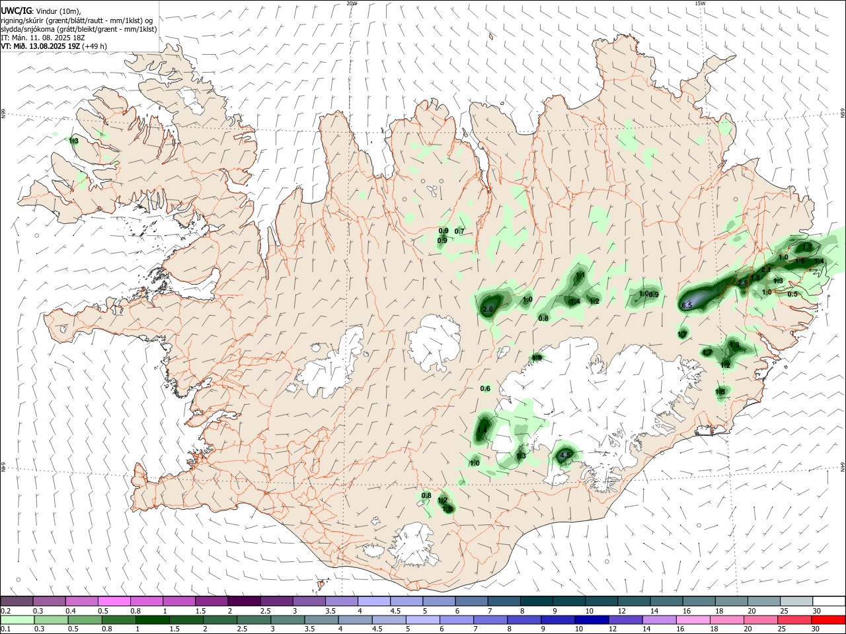Select the 'rigning/skúrir' legend description line
Image resolution: width=846 pixels, height=634 pixels.
(x=77, y=20)
